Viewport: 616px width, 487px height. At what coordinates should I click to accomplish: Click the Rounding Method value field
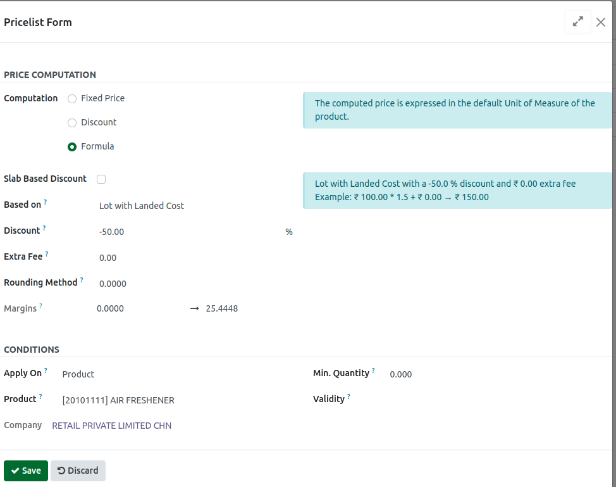tap(113, 284)
